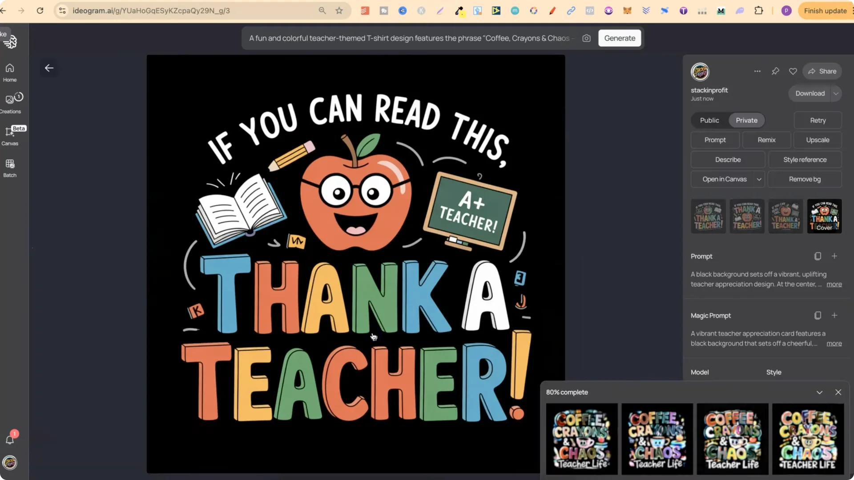Click the heart like icon

click(x=793, y=71)
